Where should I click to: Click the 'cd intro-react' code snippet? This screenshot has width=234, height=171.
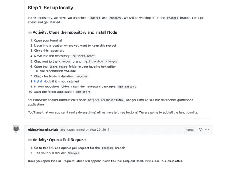coord(84,56)
